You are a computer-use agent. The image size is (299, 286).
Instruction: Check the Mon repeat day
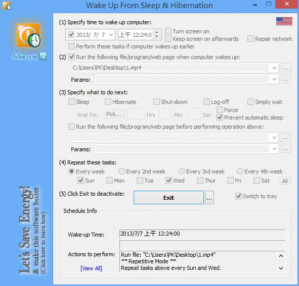coord(109,180)
